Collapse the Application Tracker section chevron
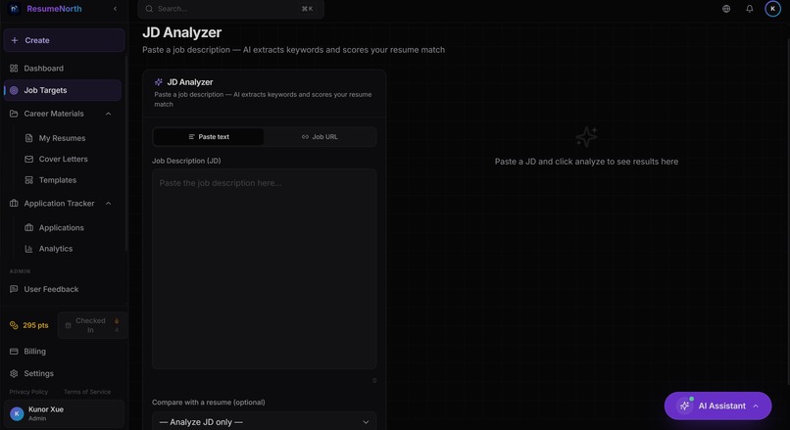The image size is (790, 430). (109, 204)
